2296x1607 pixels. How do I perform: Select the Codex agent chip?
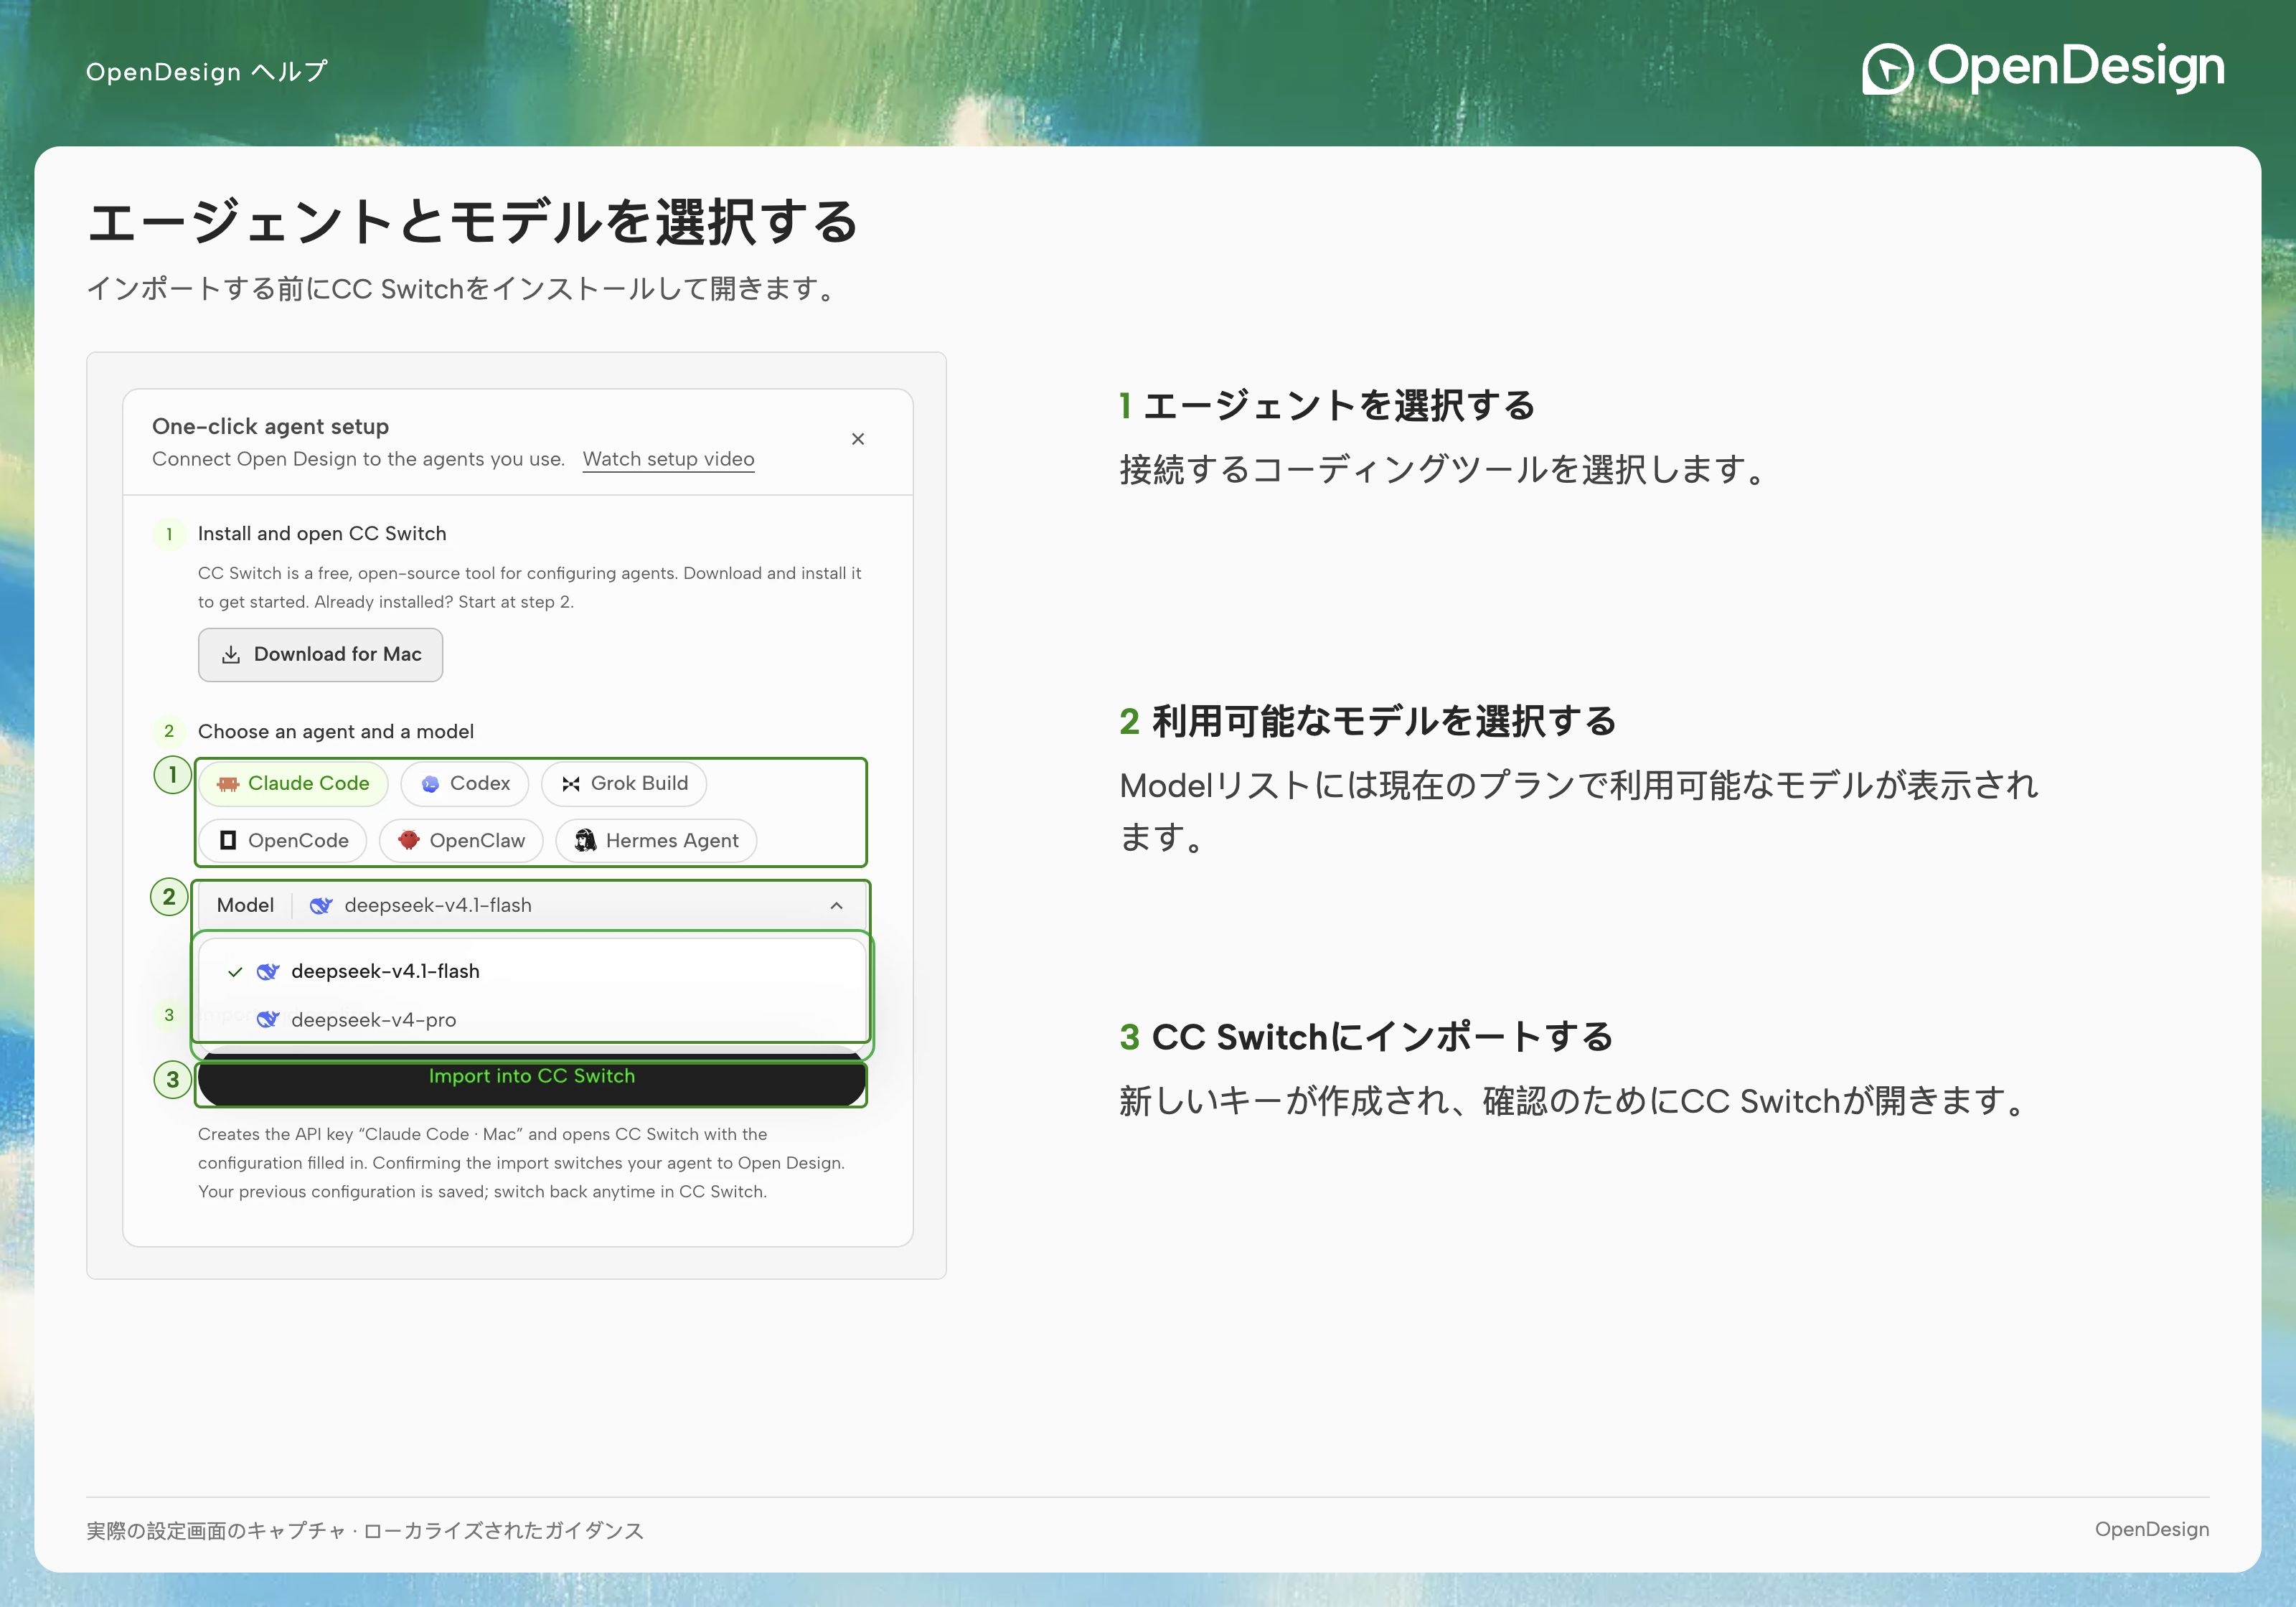click(x=465, y=783)
